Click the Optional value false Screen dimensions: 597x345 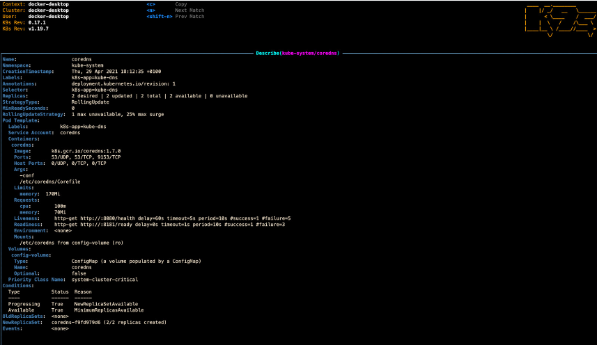(79, 273)
